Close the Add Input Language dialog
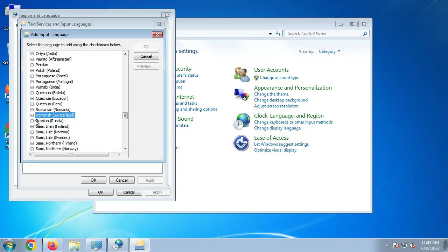448x252 pixels. (157, 34)
